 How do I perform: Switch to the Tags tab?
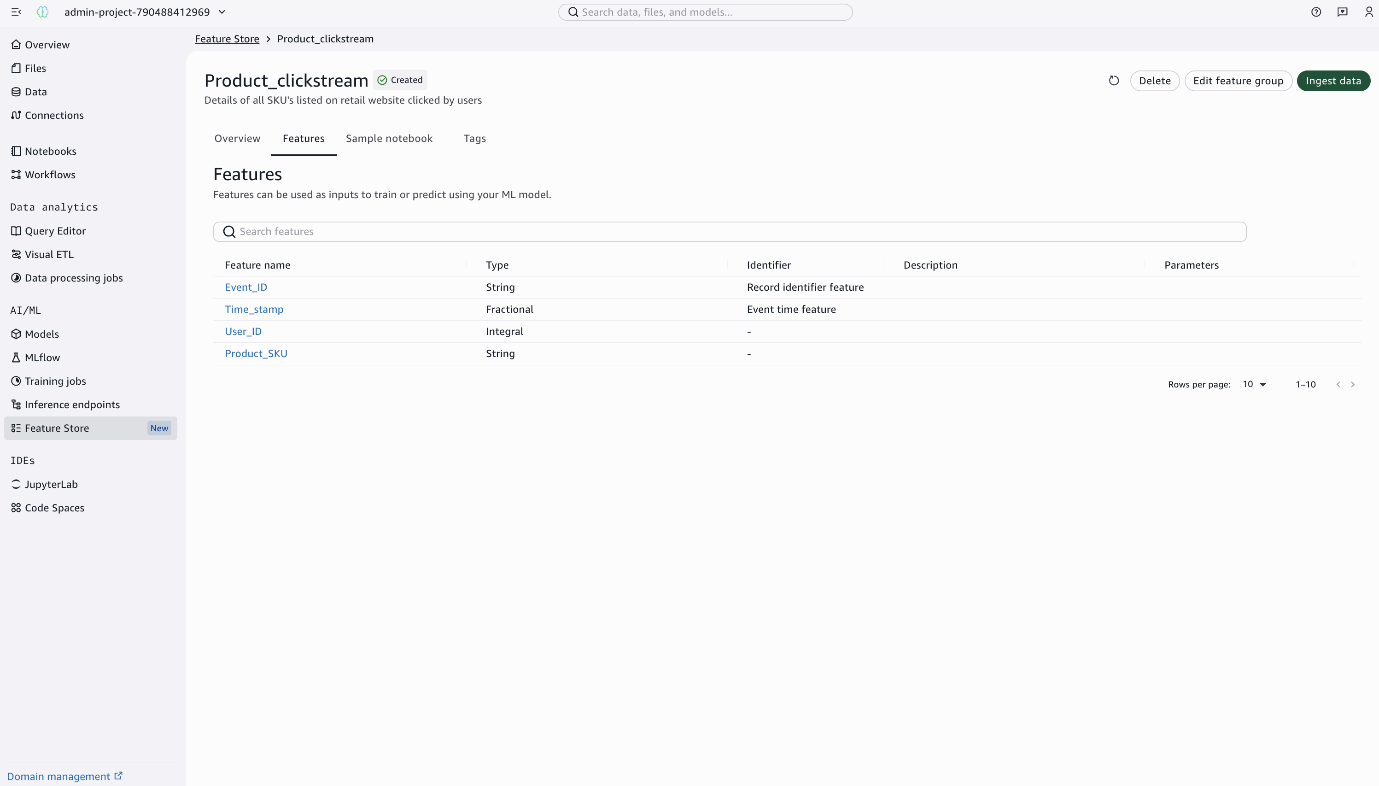[x=475, y=139]
